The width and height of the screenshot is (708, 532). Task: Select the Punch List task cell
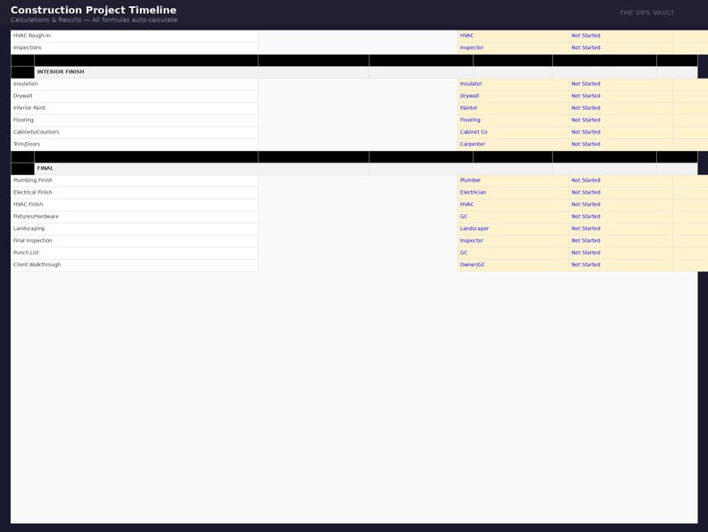[x=134, y=253]
